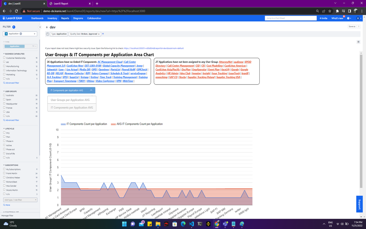Open Microsoft Teams from taskbar
The height and width of the screenshot is (229, 366).
pos(225,224)
